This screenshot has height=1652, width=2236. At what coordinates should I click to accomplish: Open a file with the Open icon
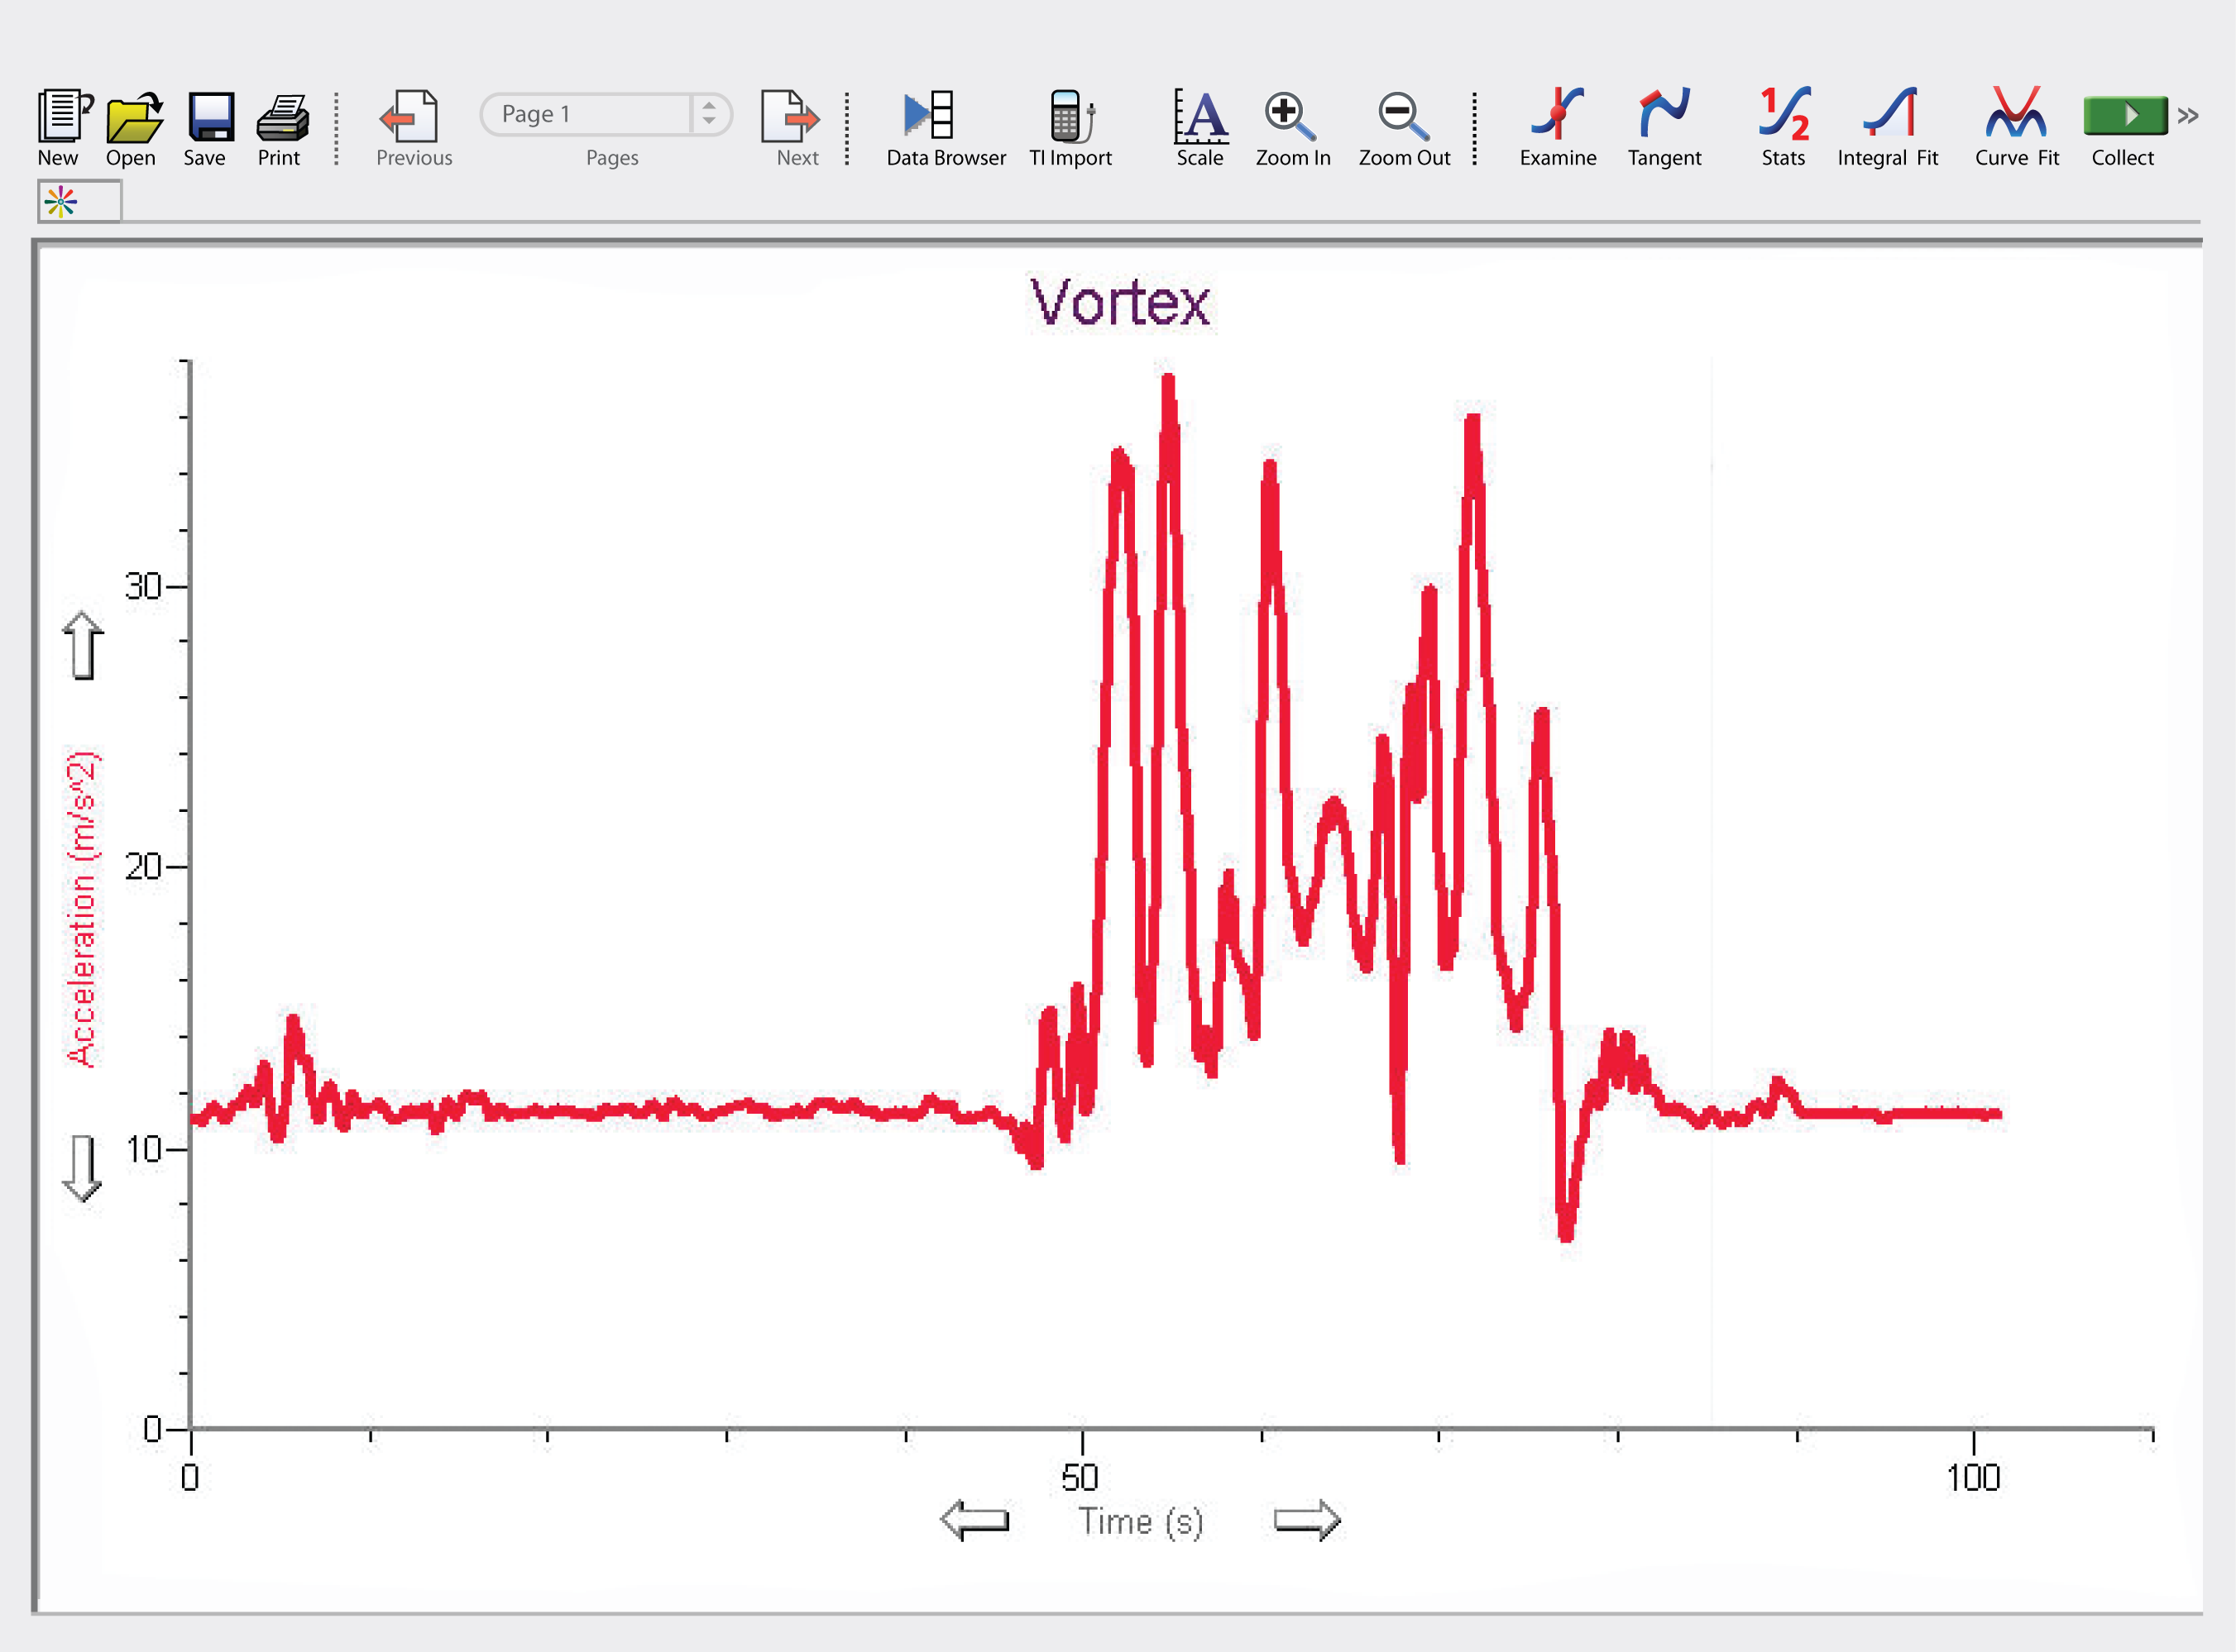133,117
